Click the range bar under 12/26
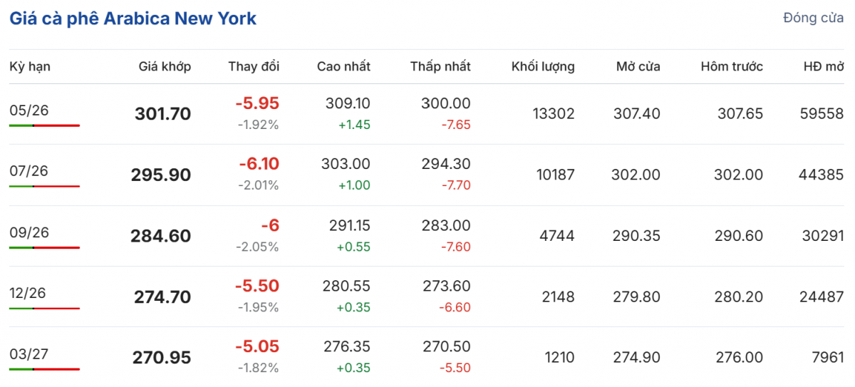 coord(44,309)
